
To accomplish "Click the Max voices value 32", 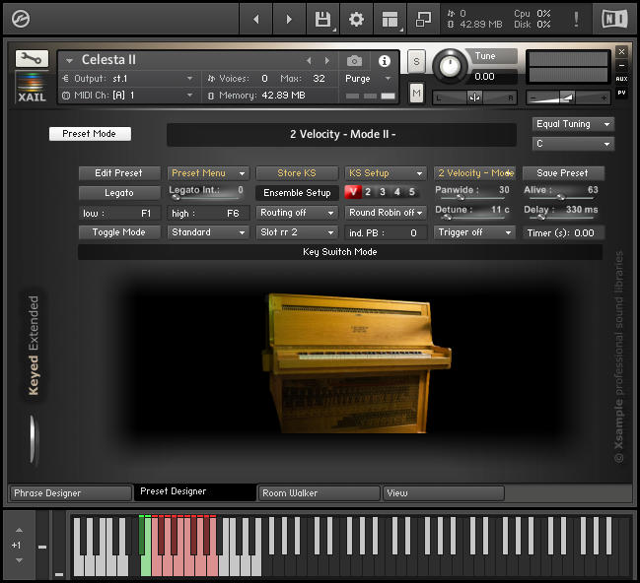I will 319,78.
